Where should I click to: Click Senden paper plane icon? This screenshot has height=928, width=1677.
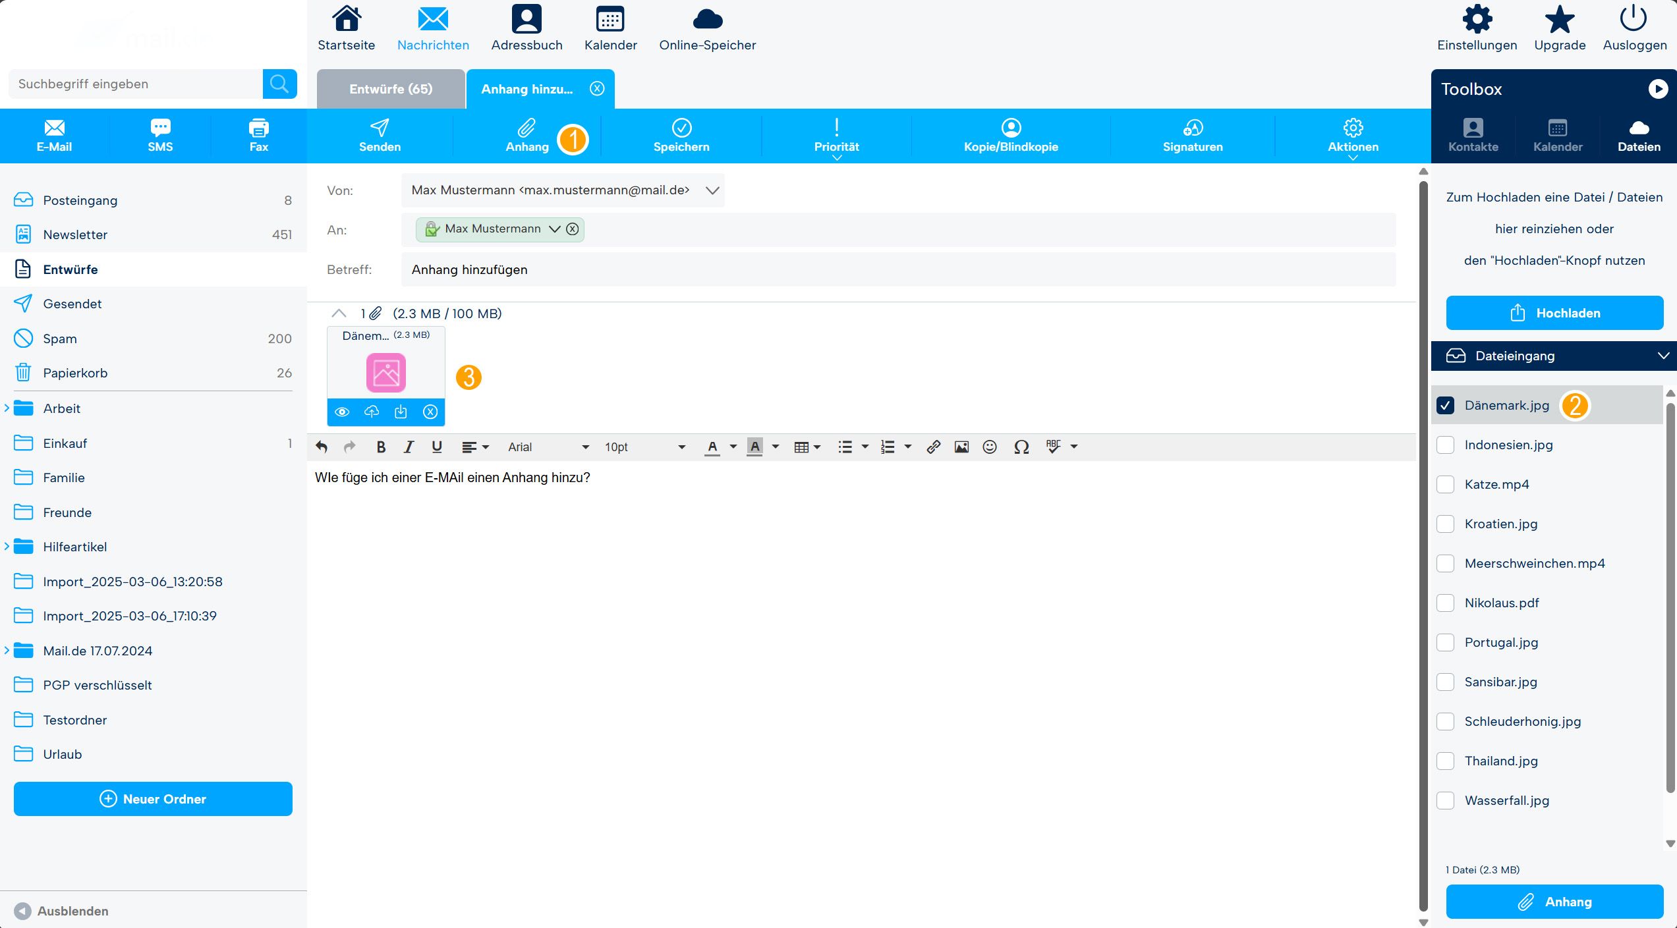(x=380, y=127)
